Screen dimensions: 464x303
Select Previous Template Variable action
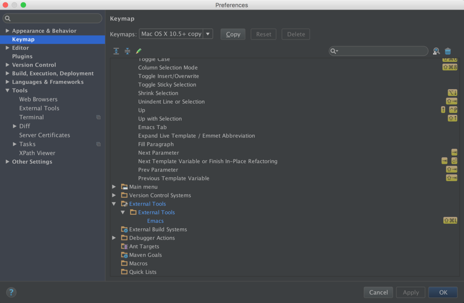(174, 178)
